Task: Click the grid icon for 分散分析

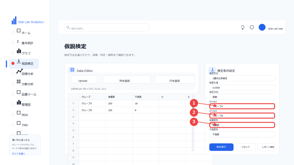Action: click(19, 81)
